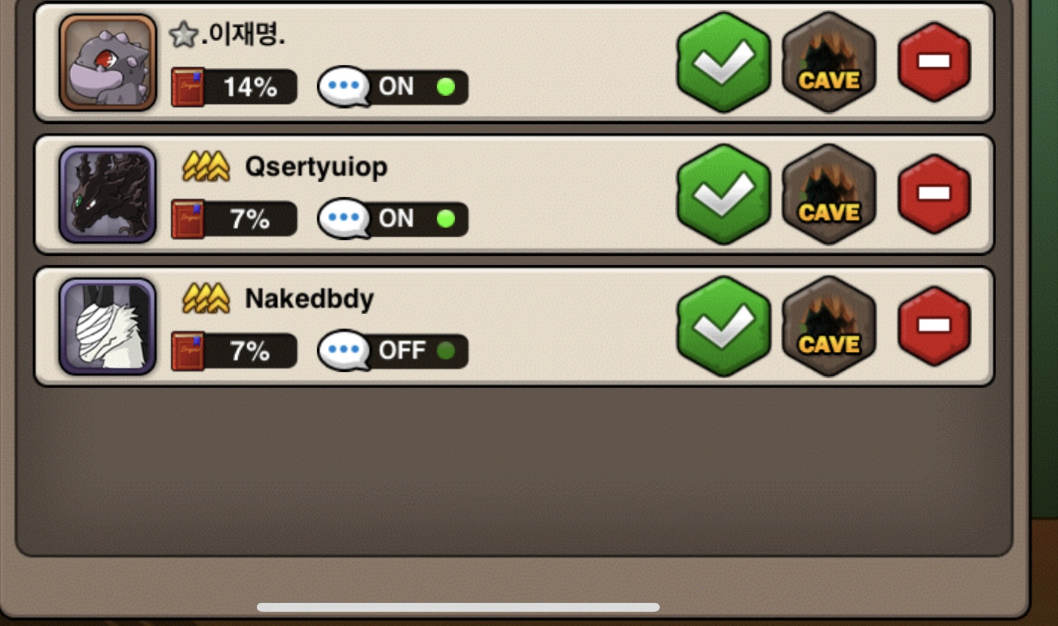This screenshot has height=626, width=1058.
Task: Select the Qsertyuiop player name
Action: [x=316, y=167]
